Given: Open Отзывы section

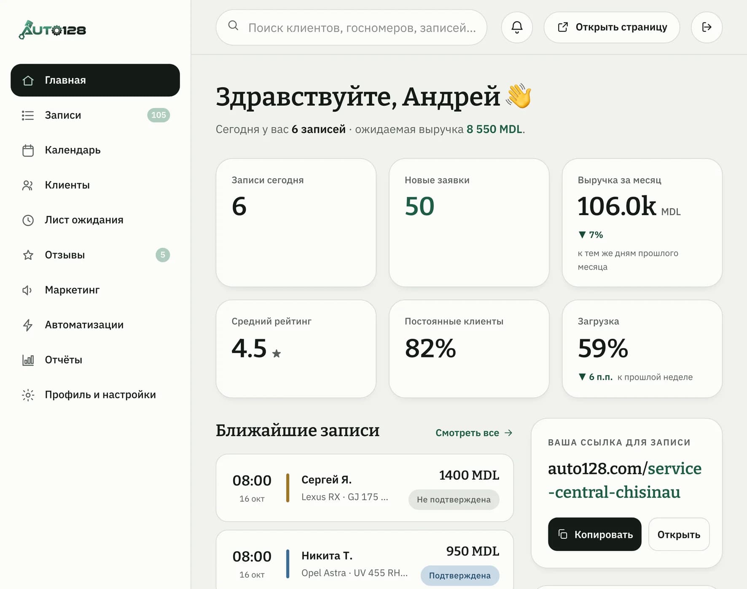Looking at the screenshot, I should point(95,255).
